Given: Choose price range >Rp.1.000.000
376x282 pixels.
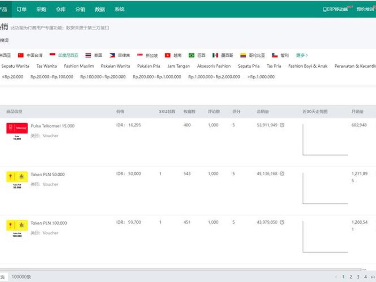Looking at the screenshot, I should click(x=261, y=77).
